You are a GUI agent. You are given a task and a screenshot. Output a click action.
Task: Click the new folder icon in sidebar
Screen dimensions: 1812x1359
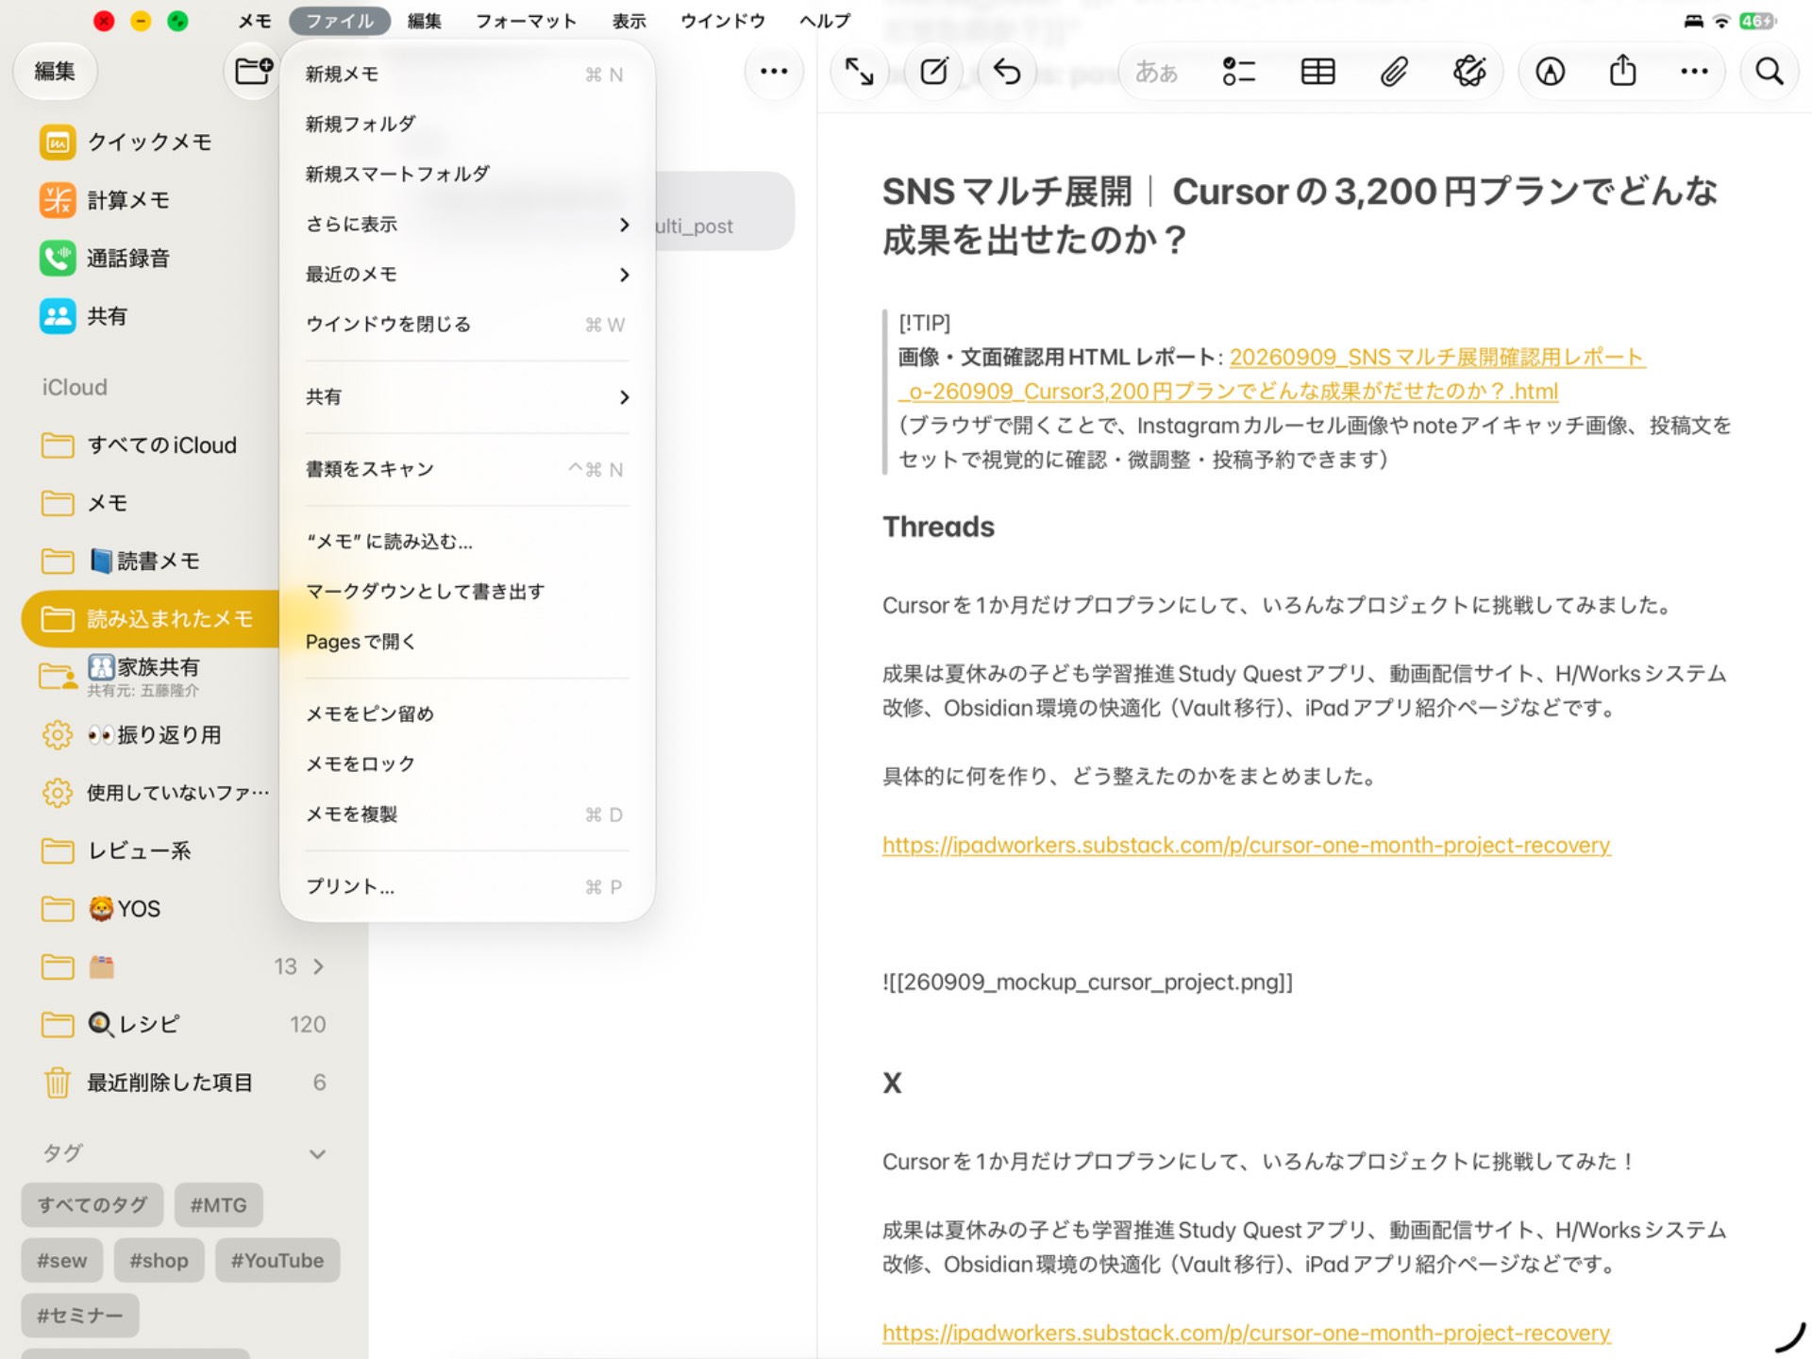click(x=253, y=71)
